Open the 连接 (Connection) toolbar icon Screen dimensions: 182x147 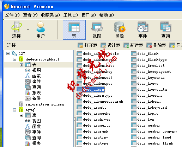(17, 30)
